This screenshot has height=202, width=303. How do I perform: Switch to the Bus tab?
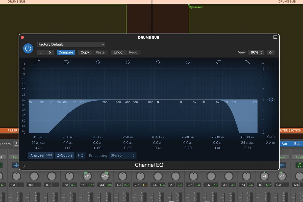(x=297, y=144)
